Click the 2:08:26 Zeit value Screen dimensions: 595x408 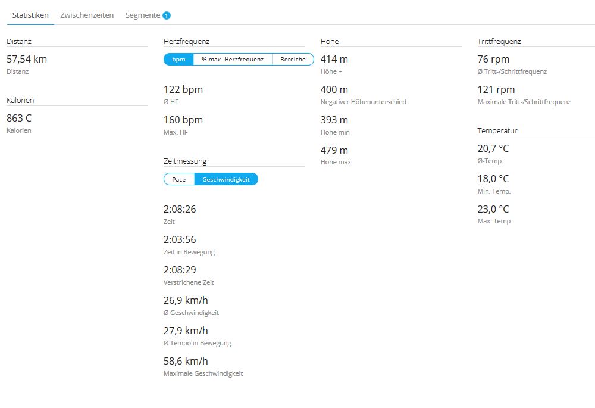pyautogui.click(x=180, y=209)
